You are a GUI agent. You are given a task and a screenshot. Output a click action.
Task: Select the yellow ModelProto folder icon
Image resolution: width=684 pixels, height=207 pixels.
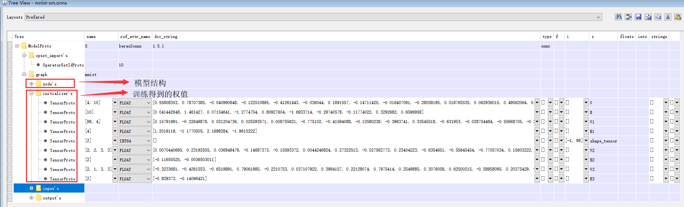[x=24, y=46]
